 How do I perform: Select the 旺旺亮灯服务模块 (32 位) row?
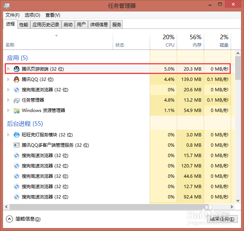click(x=119, y=135)
